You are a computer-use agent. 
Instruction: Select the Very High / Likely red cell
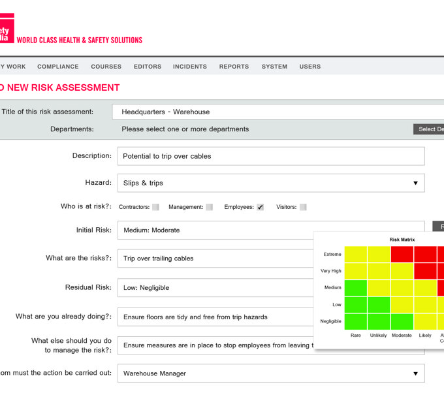pos(425,271)
